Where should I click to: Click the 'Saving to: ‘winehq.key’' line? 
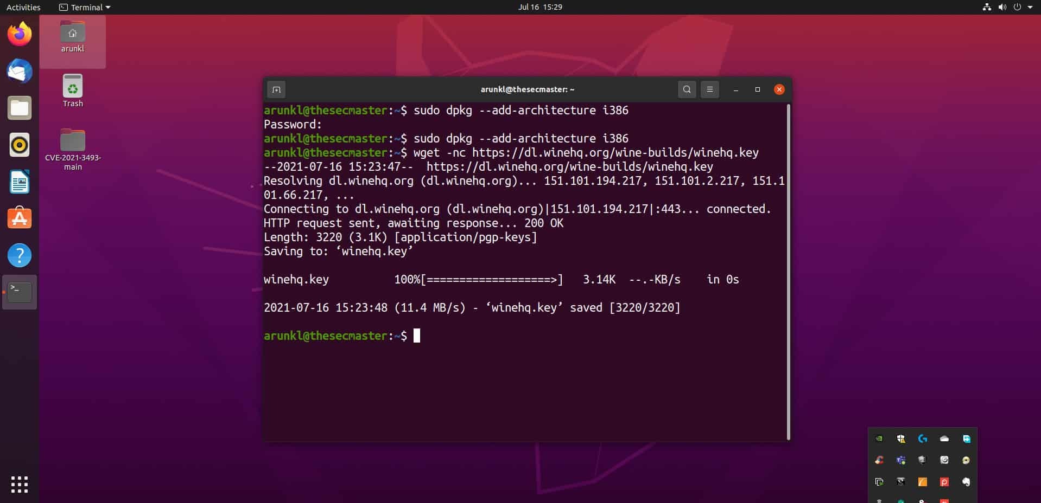tap(339, 251)
